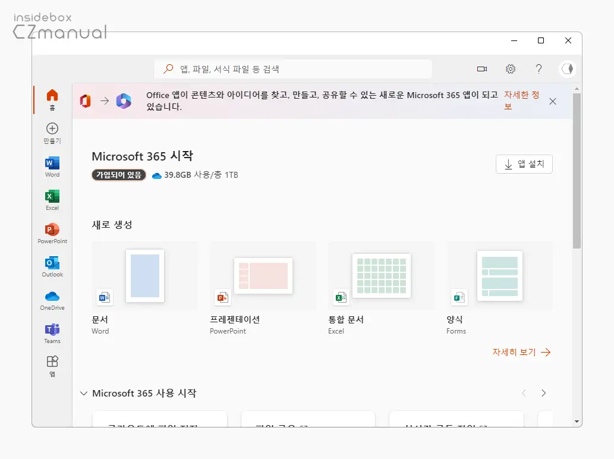Open the account profile avatar
614x459 pixels.
pos(567,69)
